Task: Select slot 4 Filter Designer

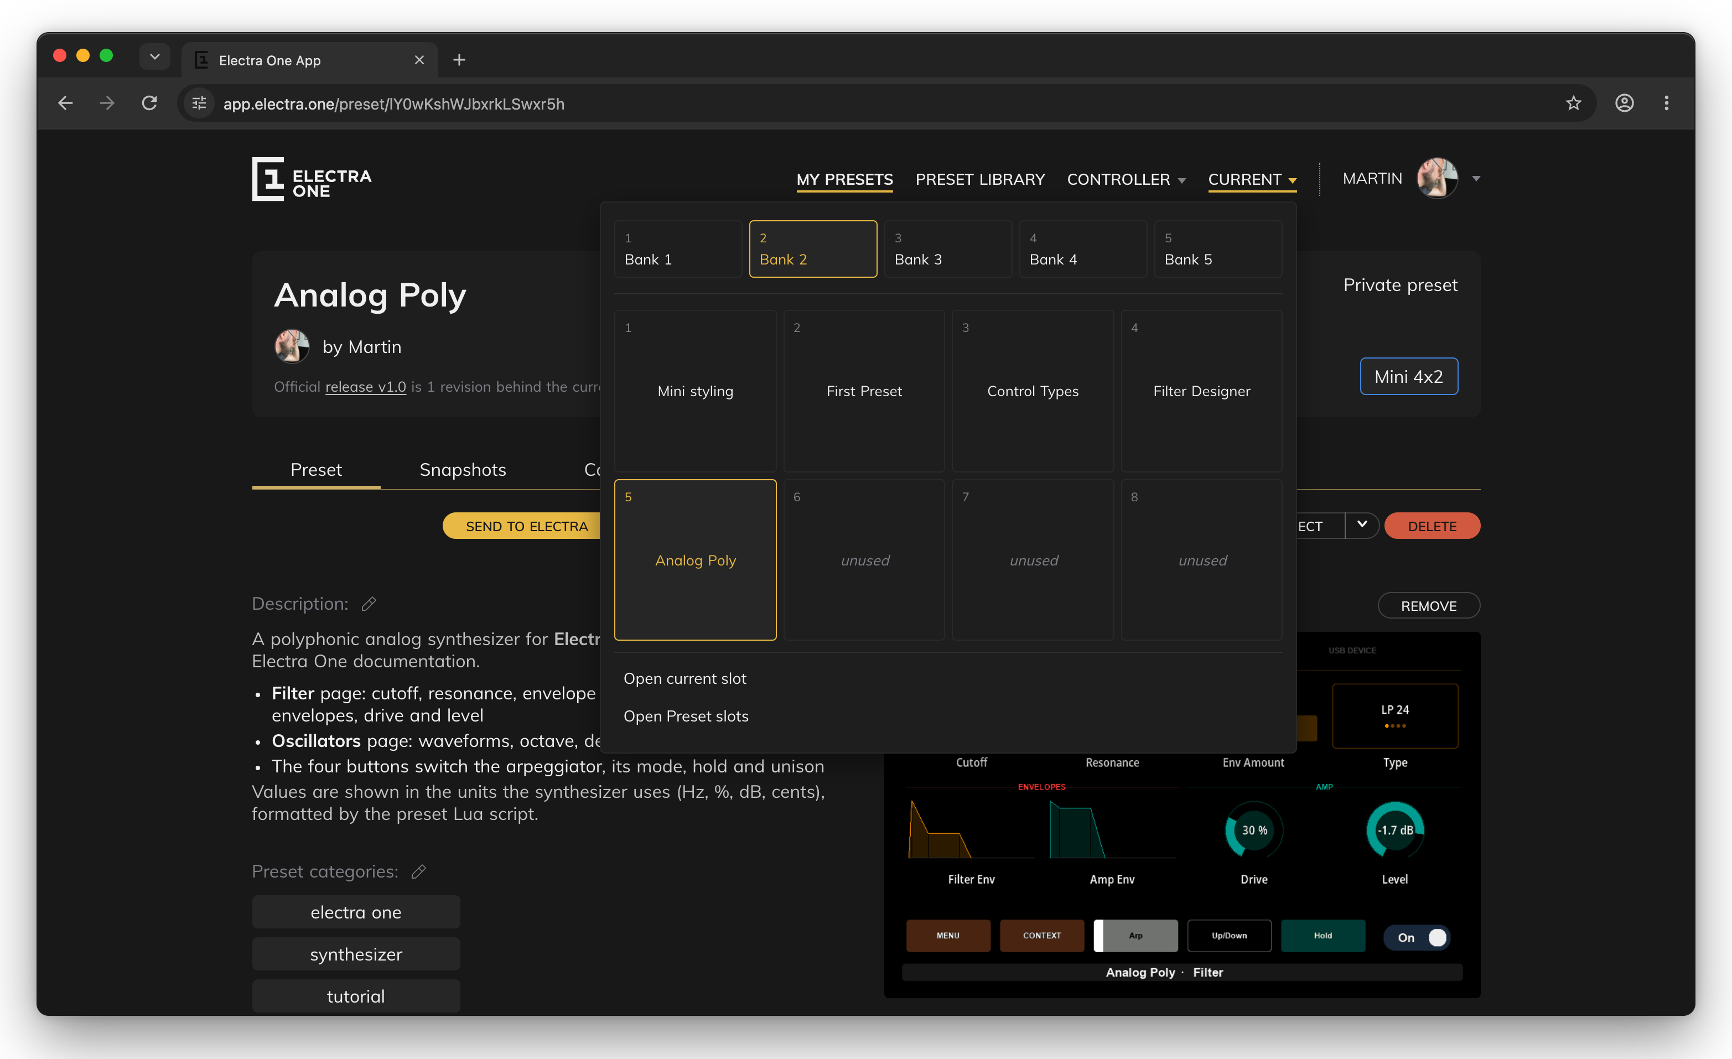Action: (1201, 391)
